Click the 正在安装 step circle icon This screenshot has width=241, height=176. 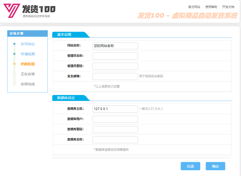click(14, 74)
